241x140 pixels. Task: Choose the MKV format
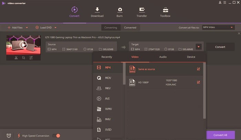pyautogui.click(x=108, y=88)
